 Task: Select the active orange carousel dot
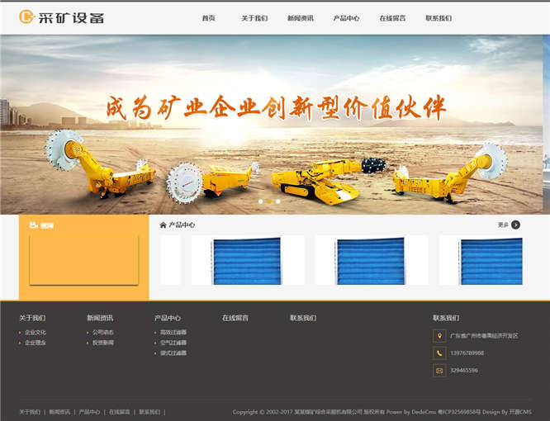(x=269, y=201)
